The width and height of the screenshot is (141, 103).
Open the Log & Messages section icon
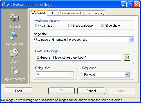14,70
